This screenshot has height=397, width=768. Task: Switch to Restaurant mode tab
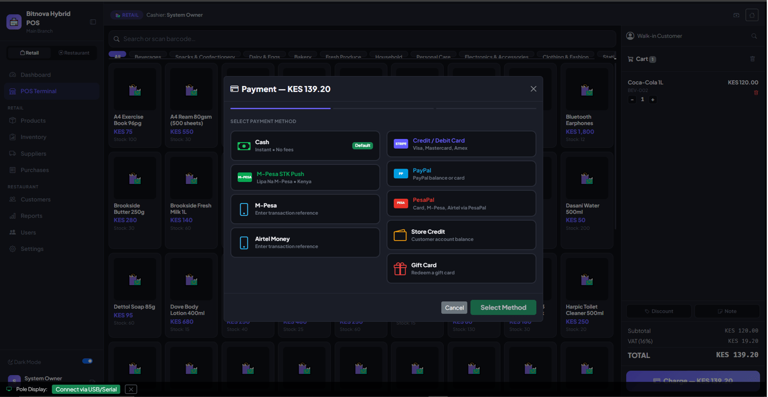[74, 53]
